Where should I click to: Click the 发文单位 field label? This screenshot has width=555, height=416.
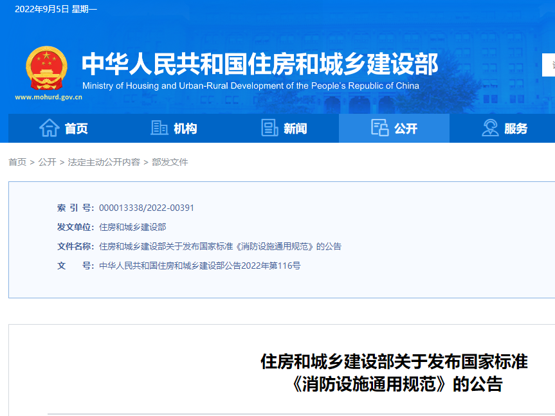[x=75, y=227]
